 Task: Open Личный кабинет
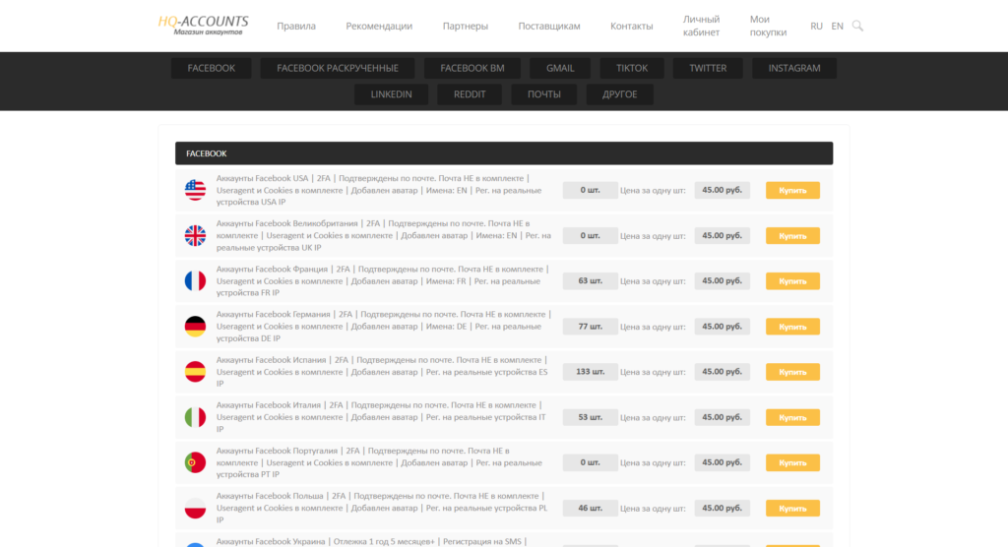point(701,26)
